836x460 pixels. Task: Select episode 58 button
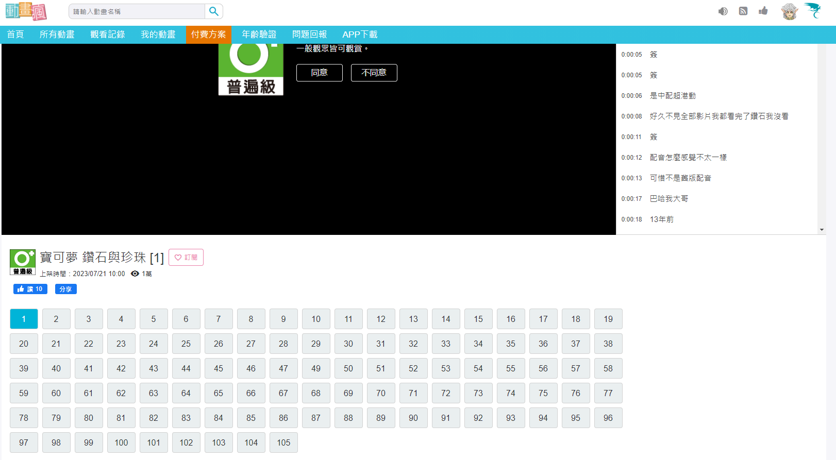(x=608, y=368)
